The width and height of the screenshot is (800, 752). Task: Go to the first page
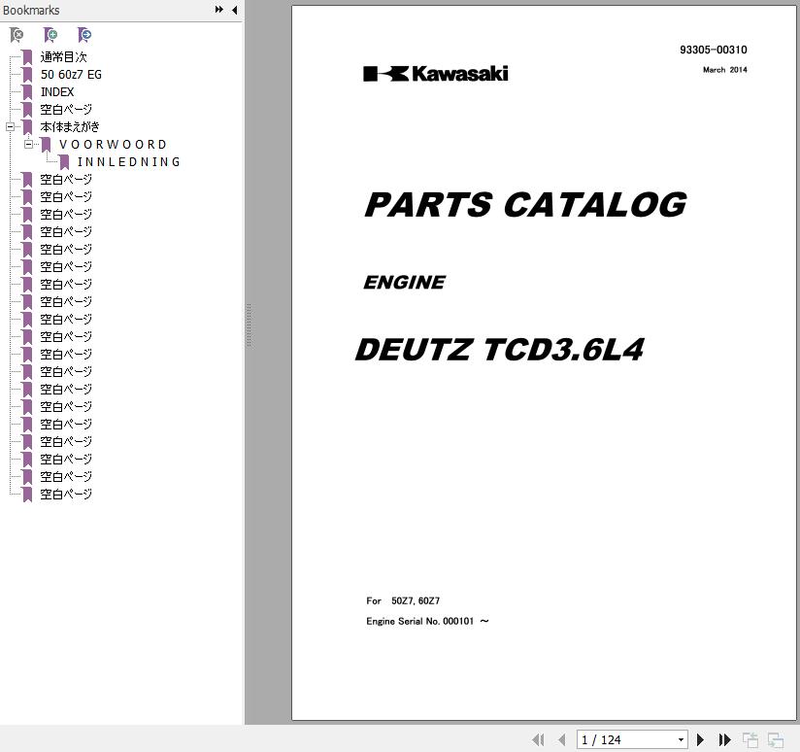(538, 739)
